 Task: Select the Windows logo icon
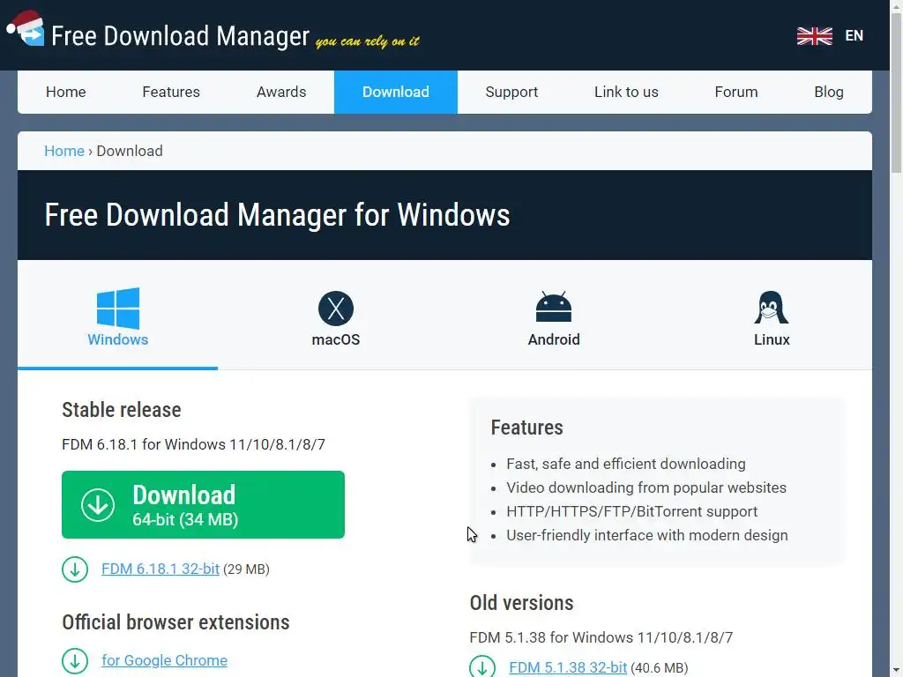[x=118, y=308]
